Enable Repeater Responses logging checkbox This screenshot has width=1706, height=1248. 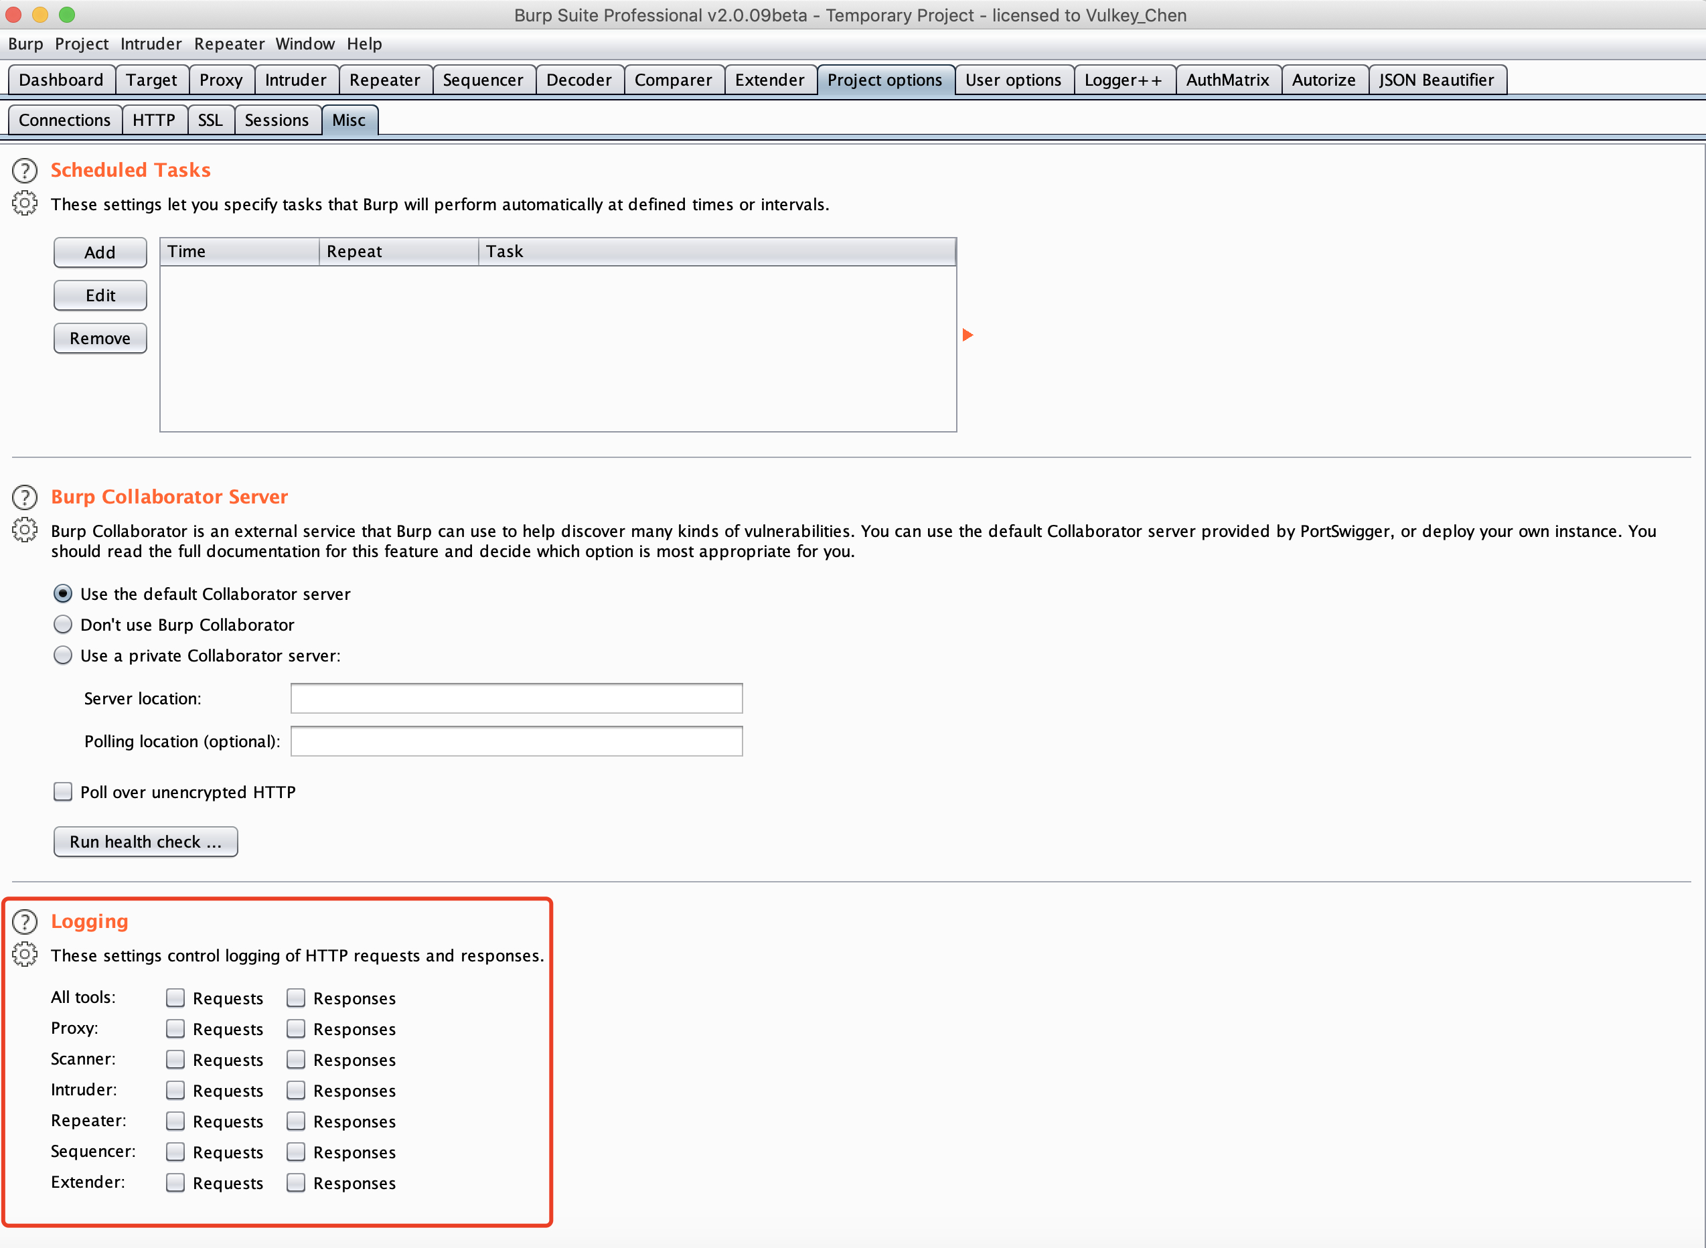pyautogui.click(x=296, y=1121)
